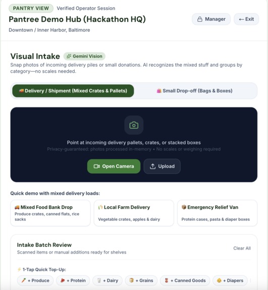268x290 pixels.
Task: Click the Visual Intake heading
Action: point(35,56)
